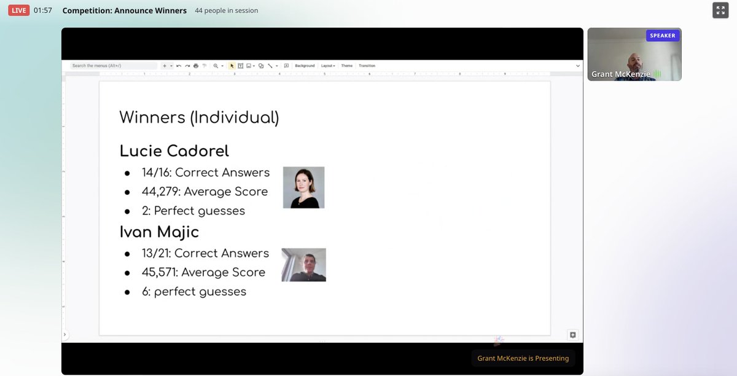Click the '13/21: Correct Answers' bullet

click(205, 253)
